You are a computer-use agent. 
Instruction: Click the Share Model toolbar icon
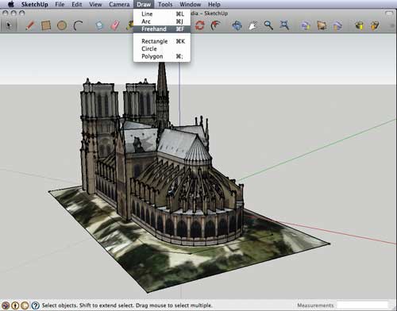(375, 25)
